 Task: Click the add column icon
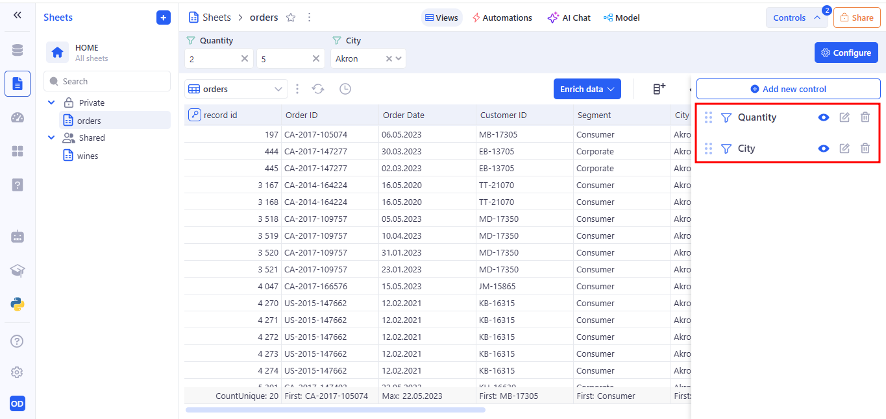click(659, 89)
